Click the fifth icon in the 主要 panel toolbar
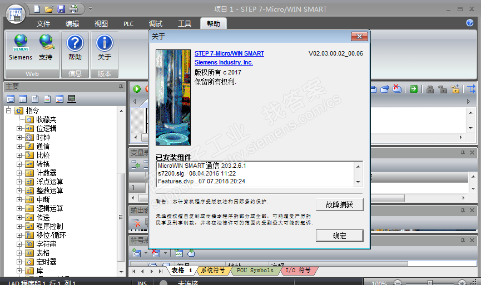 (x=59, y=99)
